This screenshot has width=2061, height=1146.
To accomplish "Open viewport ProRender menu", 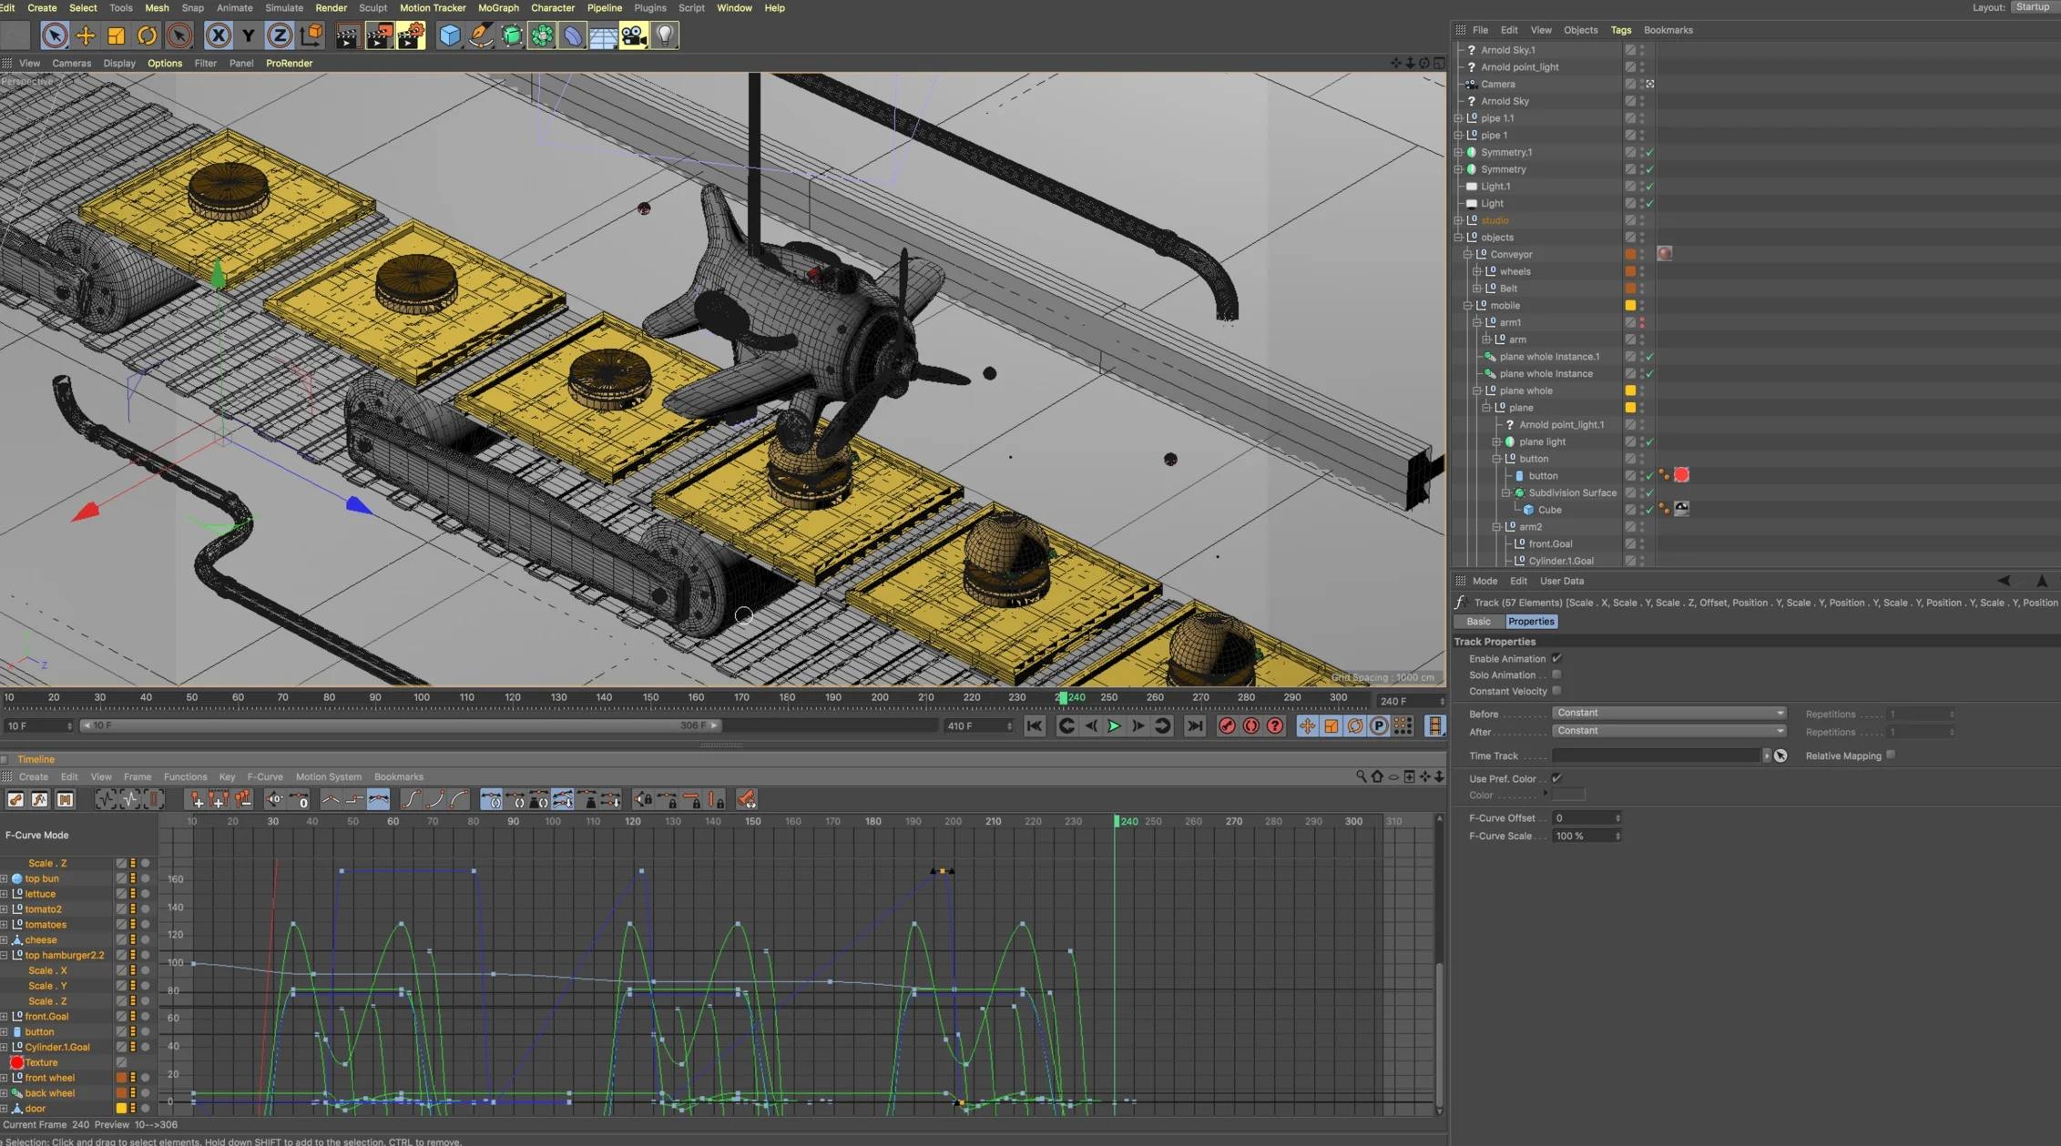I will tap(289, 63).
